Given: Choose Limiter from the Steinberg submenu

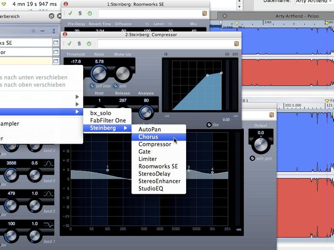Looking at the screenshot, I should coord(159,159).
